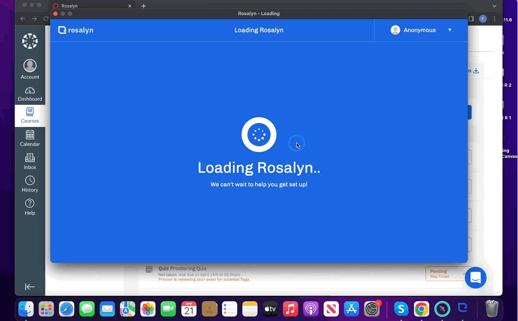Viewport: 518px width, 321px height.
Task: Open the Anonymous user dropdown arrow
Action: point(449,30)
